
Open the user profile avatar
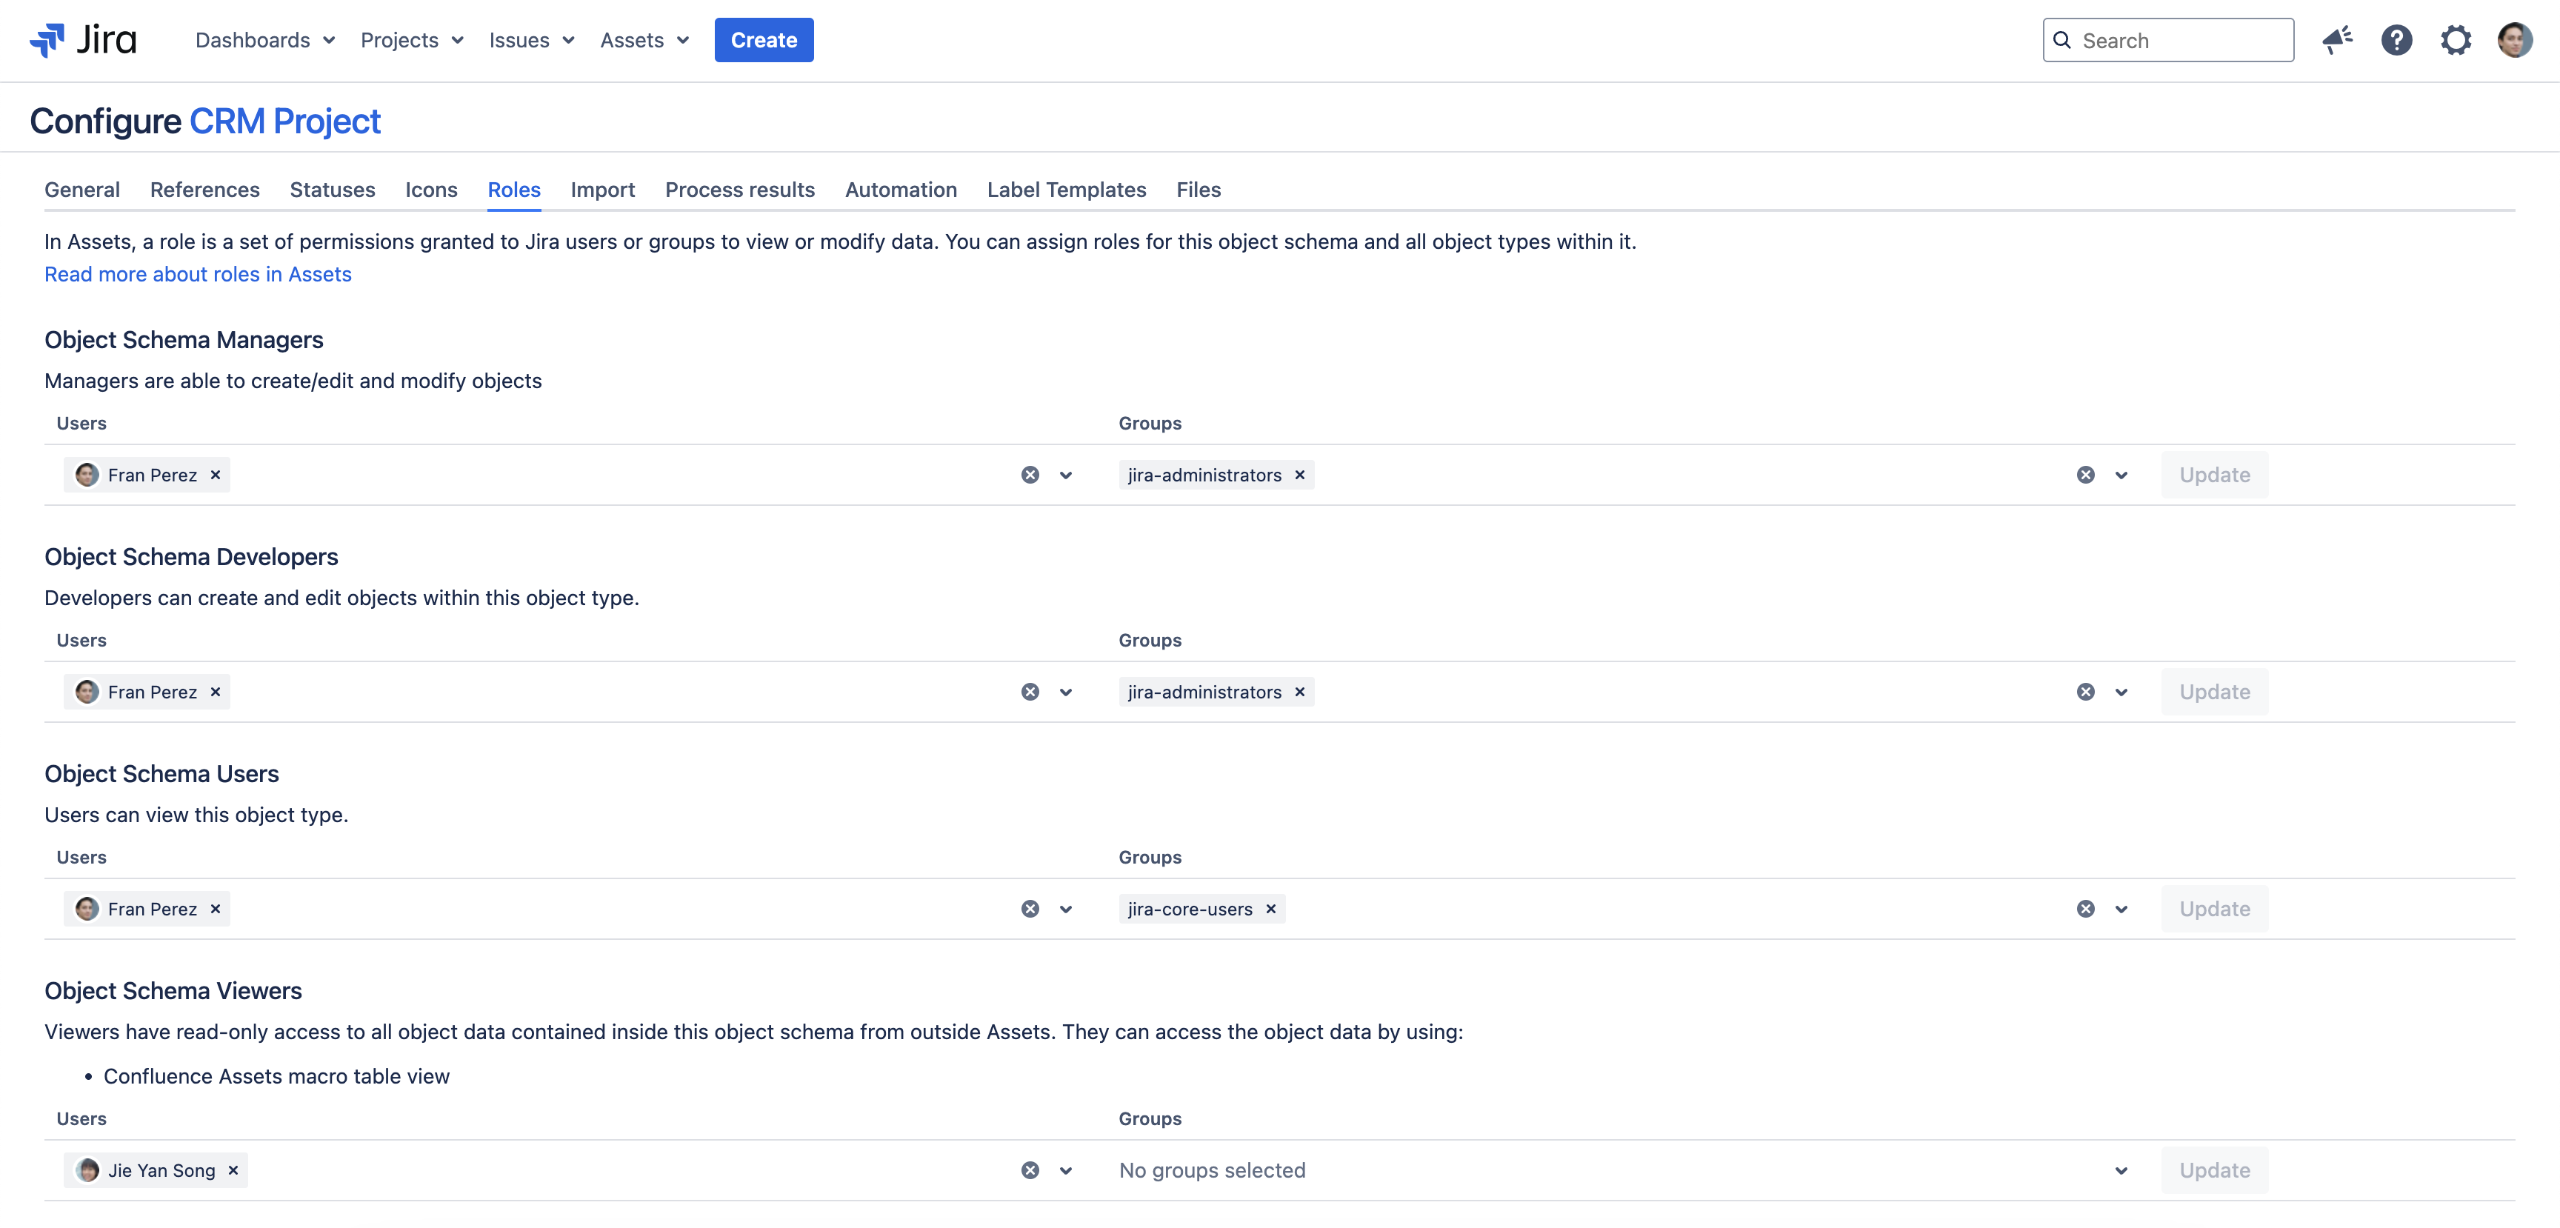coord(2516,40)
